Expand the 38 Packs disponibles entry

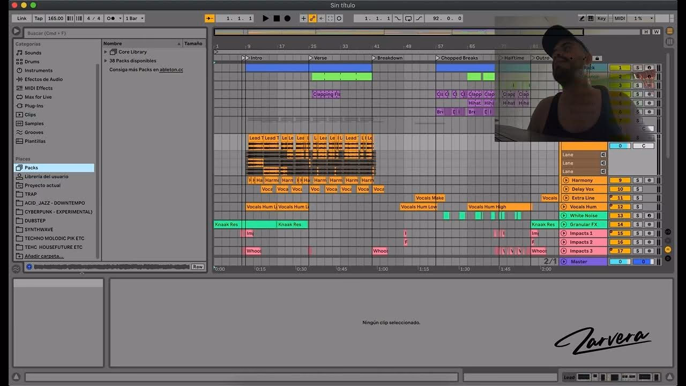point(106,60)
